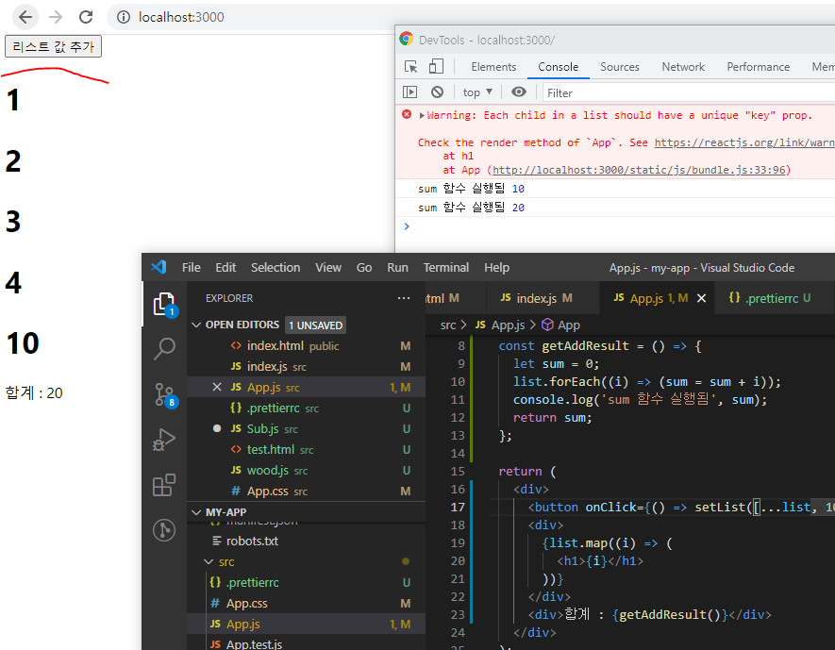
Task: Click the browser forward arrow
Action: click(x=56, y=17)
